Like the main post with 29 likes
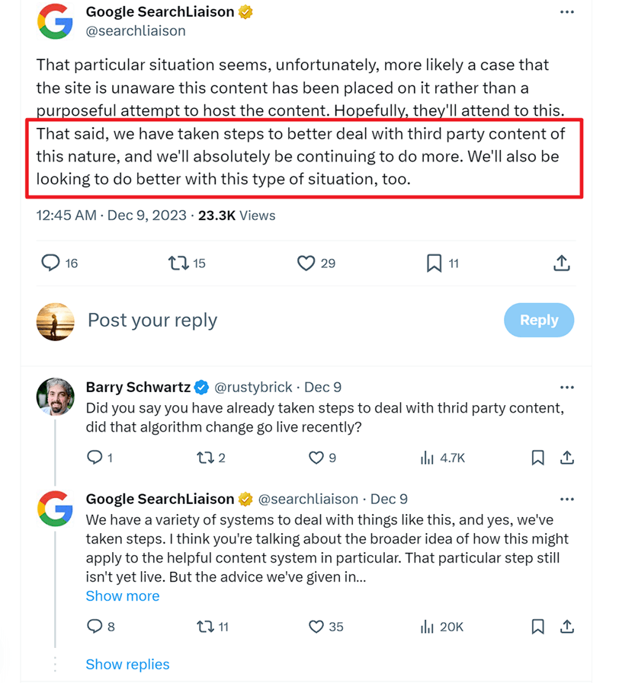This screenshot has width=619, height=683. (306, 263)
